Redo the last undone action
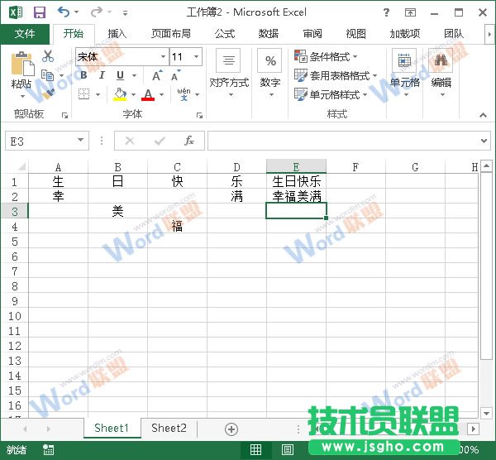Image resolution: width=496 pixels, height=460 pixels. 96,12
